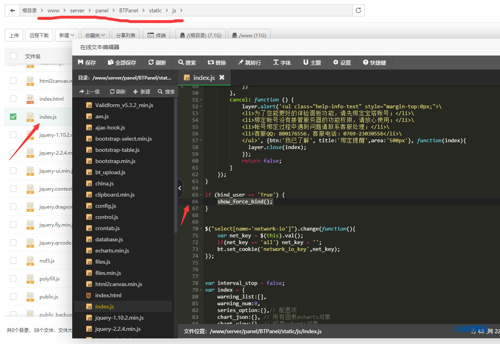500x344 pixels.
Task: Click the BTPanel breadcrumb in path bar
Action: pyautogui.click(x=128, y=10)
